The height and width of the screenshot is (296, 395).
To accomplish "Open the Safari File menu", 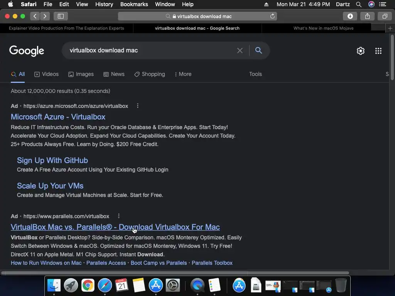I will pyautogui.click(x=47, y=4).
